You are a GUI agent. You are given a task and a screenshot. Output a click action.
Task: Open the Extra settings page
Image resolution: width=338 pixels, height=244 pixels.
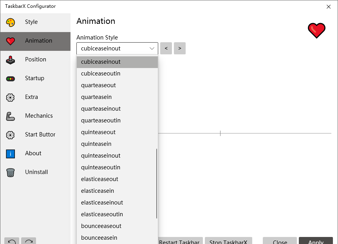coord(35,97)
